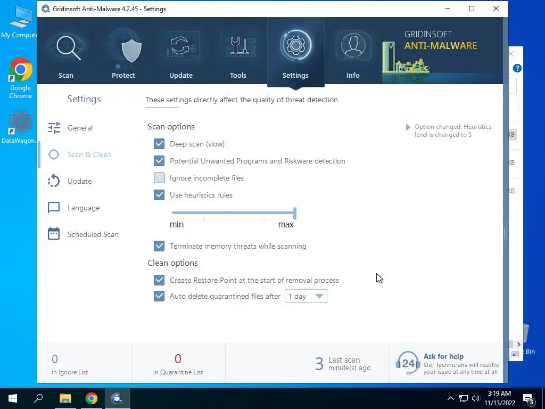
Task: Enable Ignore incomplete files checkbox
Action: [159, 178]
